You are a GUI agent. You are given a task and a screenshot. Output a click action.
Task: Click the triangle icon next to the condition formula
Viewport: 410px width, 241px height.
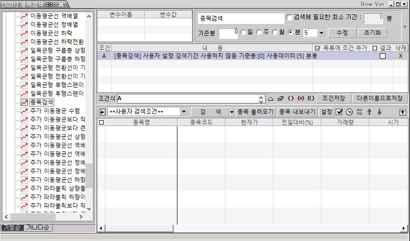tap(270, 99)
